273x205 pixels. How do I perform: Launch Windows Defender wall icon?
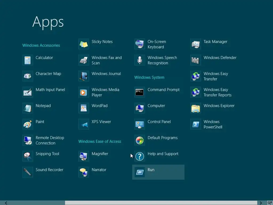tap(196, 60)
